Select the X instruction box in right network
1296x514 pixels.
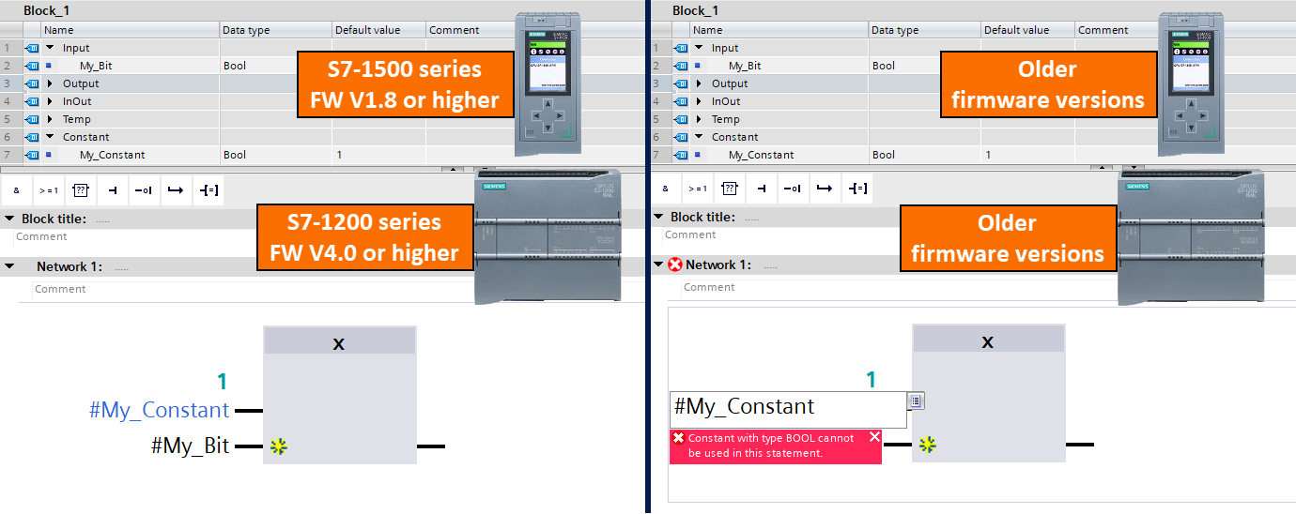(x=988, y=393)
